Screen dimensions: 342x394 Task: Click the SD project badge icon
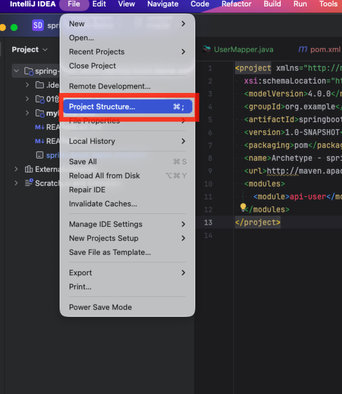pos(38,25)
